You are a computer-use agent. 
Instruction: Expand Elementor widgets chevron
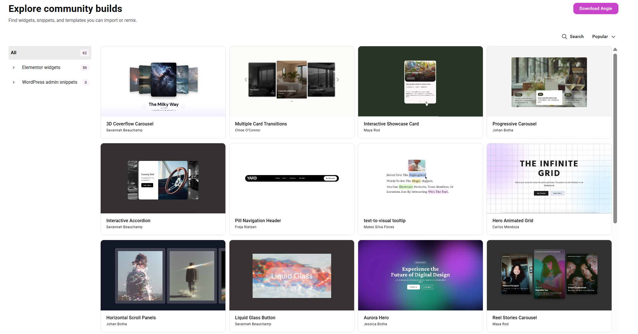pyautogui.click(x=14, y=68)
